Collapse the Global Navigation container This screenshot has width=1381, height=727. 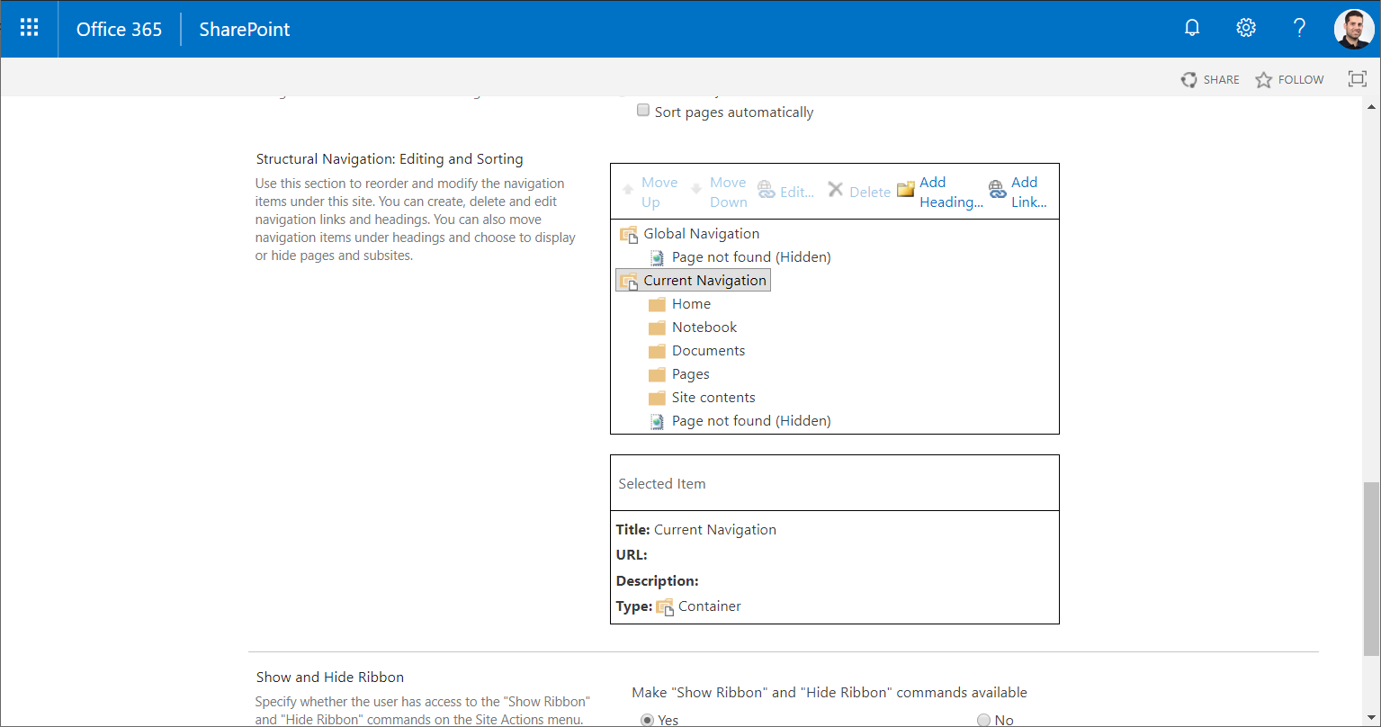coord(628,234)
